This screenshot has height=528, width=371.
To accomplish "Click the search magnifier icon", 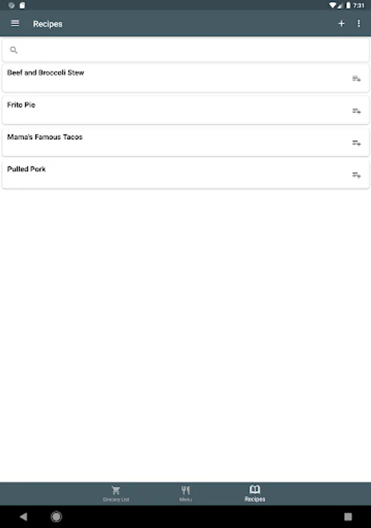I will 13,50.
